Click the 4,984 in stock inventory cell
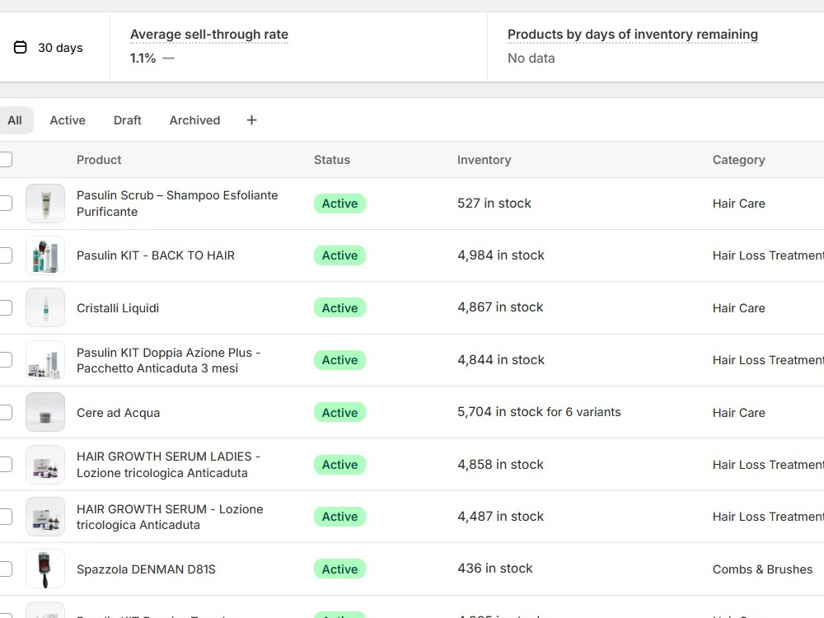This screenshot has width=824, height=618. (501, 255)
